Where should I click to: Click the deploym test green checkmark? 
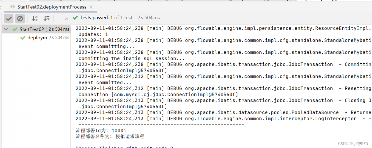click(x=23, y=38)
